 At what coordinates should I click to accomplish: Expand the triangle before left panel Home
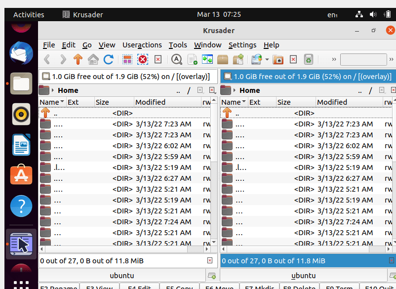point(53,90)
